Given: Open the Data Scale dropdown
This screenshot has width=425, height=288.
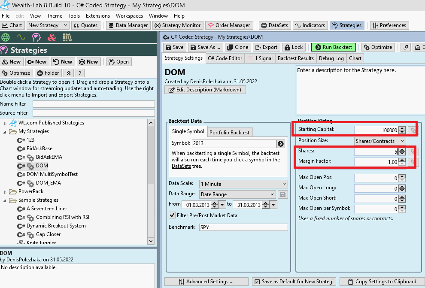Looking at the screenshot, I should pyautogui.click(x=243, y=184).
